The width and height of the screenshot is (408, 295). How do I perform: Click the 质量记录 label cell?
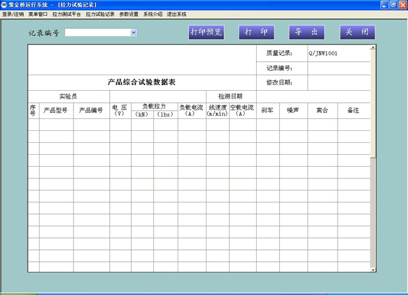point(282,53)
